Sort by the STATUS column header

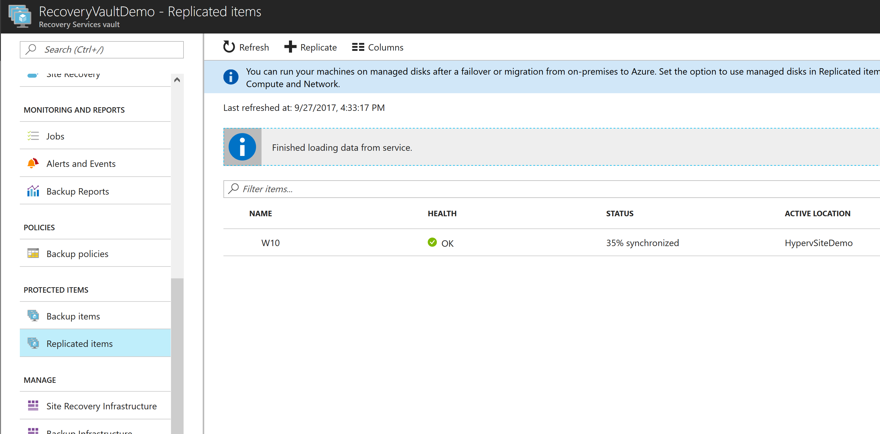(x=619, y=213)
